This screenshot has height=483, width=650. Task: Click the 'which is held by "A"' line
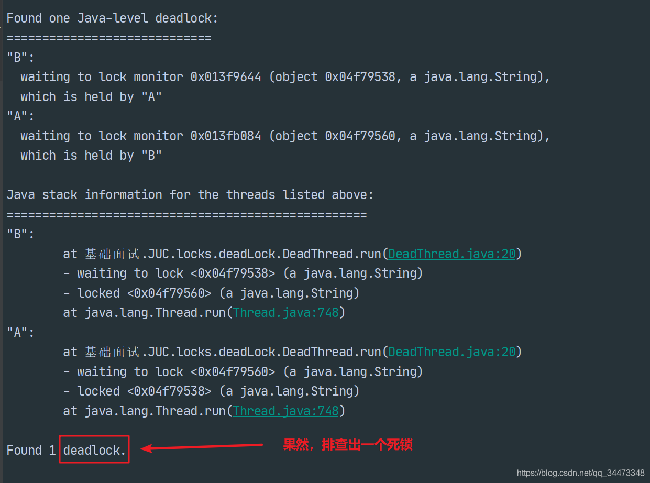click(91, 97)
